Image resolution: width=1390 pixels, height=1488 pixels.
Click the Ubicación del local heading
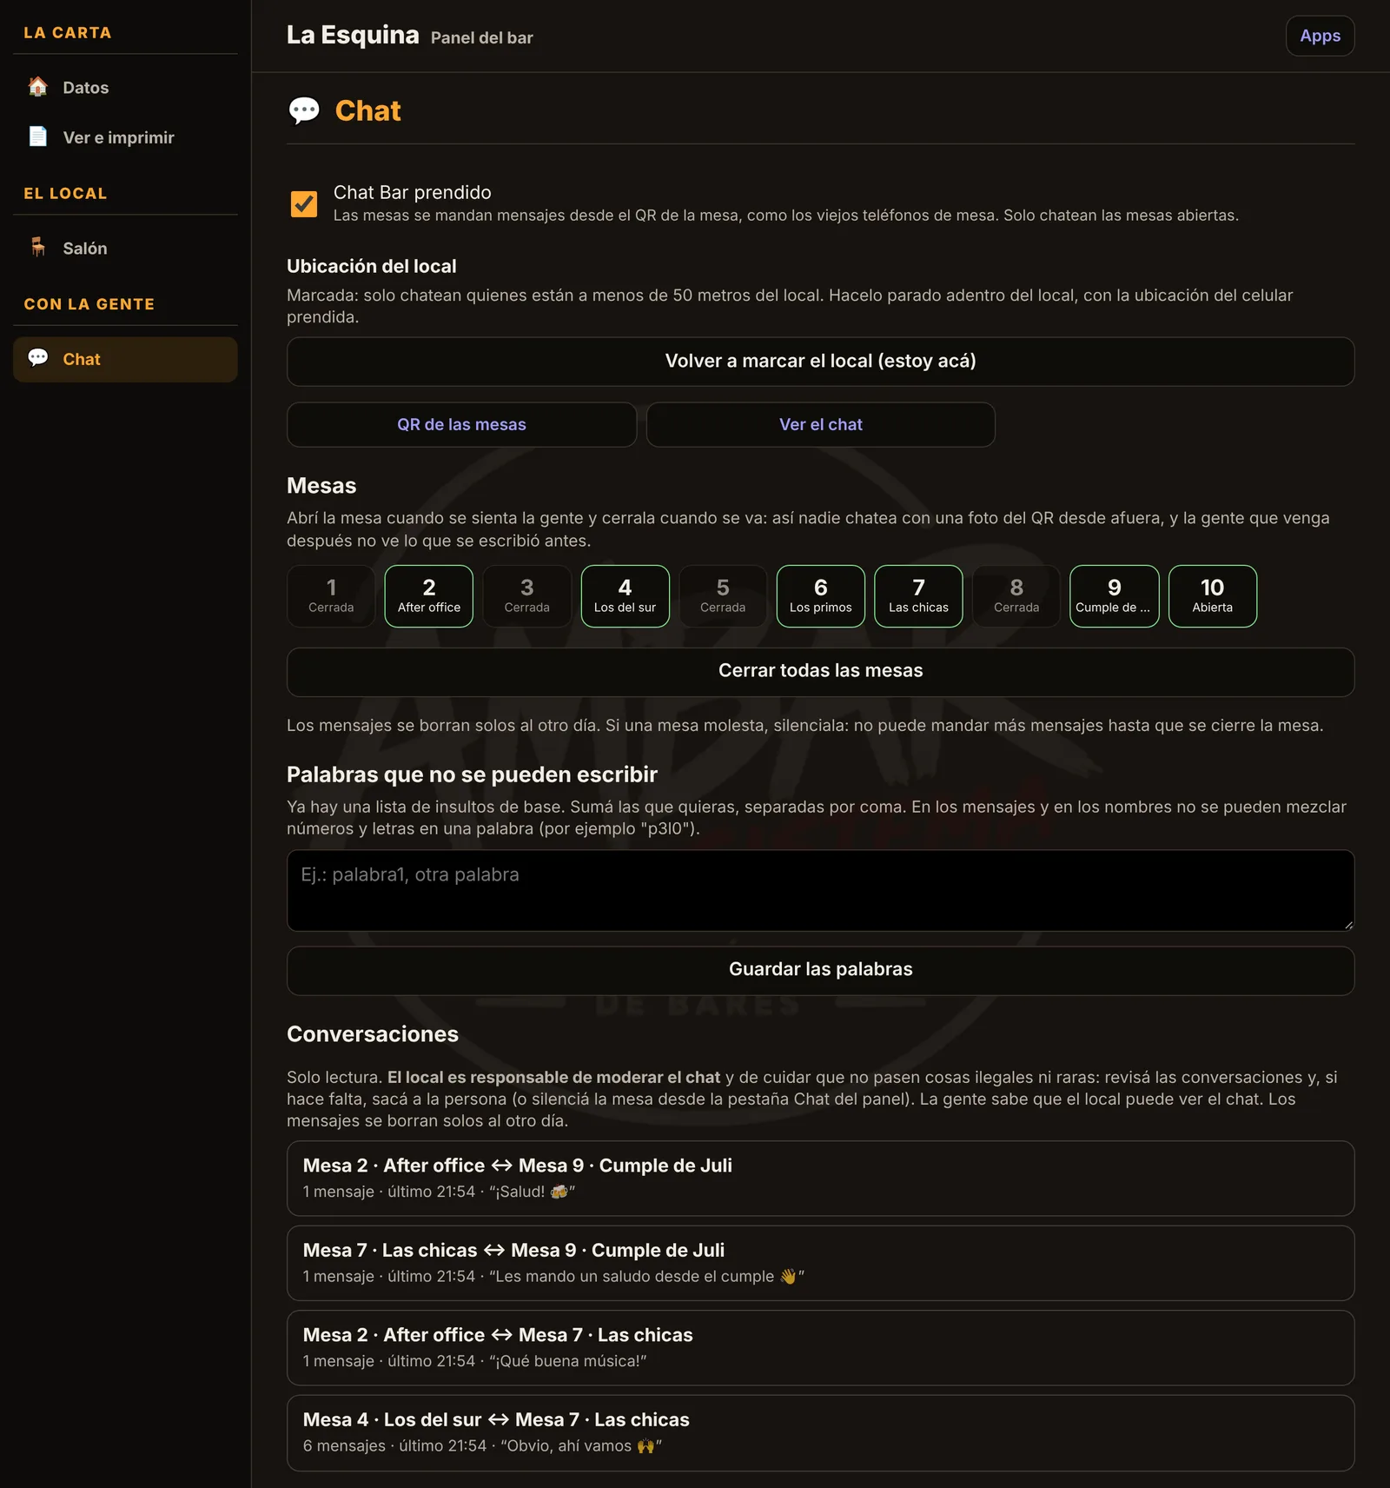pyautogui.click(x=372, y=266)
